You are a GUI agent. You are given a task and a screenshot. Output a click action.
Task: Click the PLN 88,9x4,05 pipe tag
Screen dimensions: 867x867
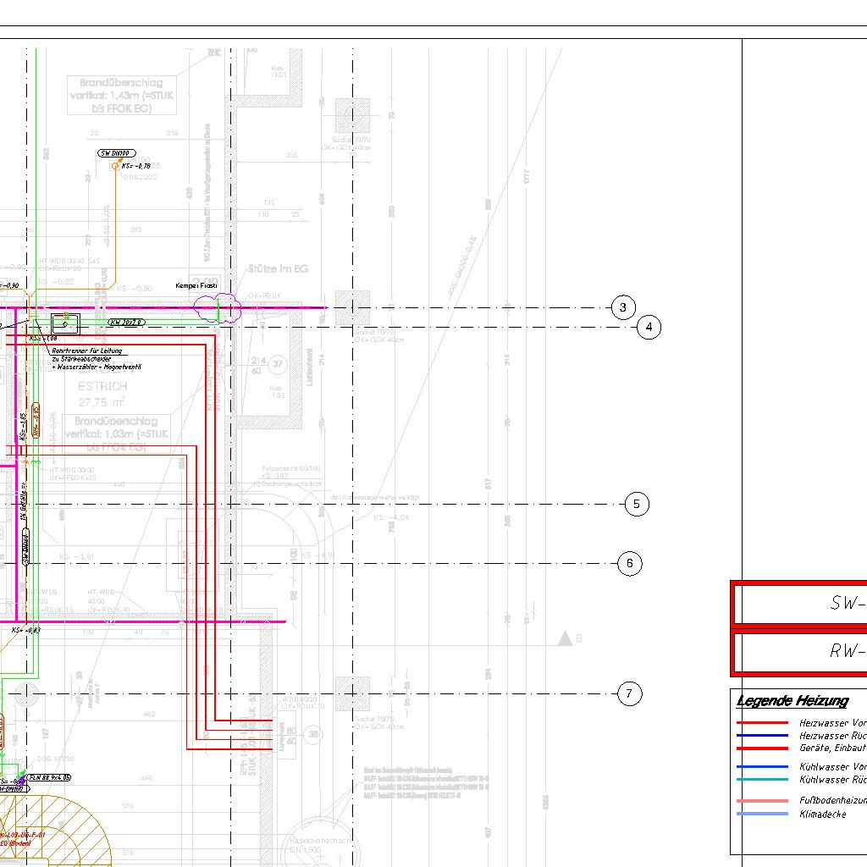pos(49,777)
